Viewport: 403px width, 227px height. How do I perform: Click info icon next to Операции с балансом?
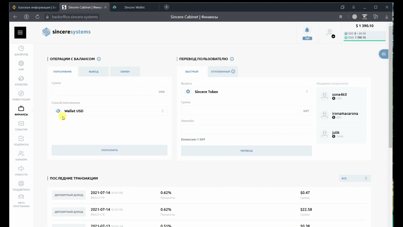coord(99,59)
